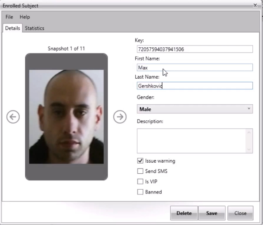Save the enrolled subject
This screenshot has width=263, height=225.
click(212, 213)
